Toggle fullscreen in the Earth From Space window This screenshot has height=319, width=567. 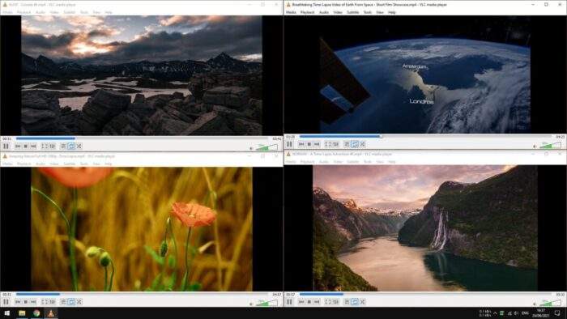coord(326,144)
